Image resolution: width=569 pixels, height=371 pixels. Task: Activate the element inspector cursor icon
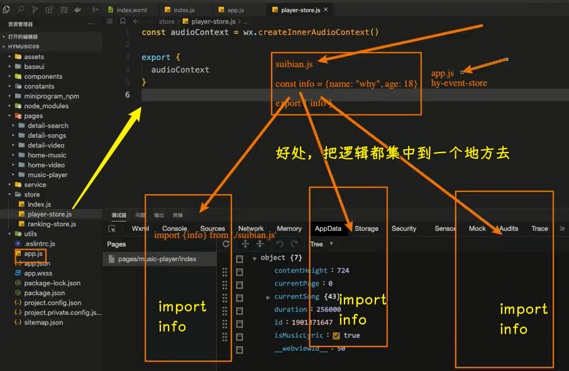click(x=112, y=229)
